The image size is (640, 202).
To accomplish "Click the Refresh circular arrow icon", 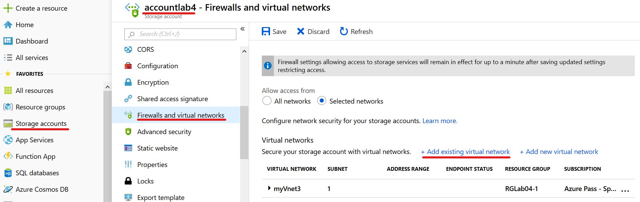I will (344, 32).
